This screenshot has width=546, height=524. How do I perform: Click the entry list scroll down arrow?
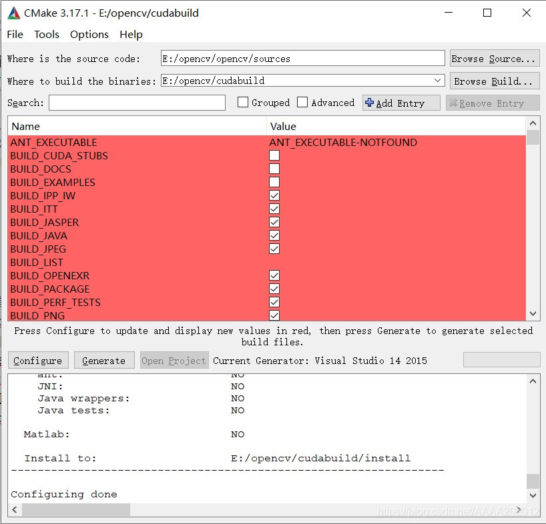pyautogui.click(x=533, y=313)
